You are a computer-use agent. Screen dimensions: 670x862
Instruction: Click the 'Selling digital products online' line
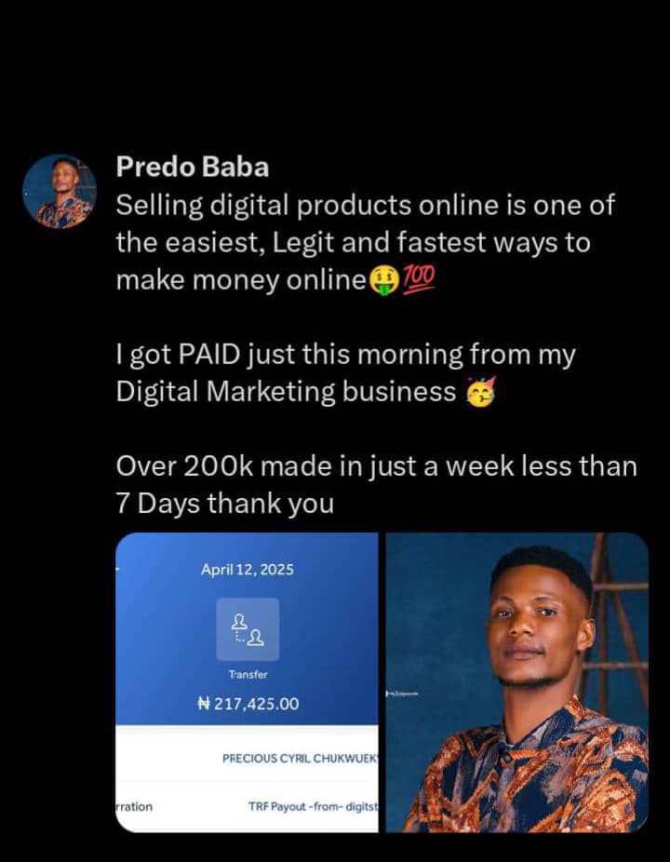pos(365,206)
